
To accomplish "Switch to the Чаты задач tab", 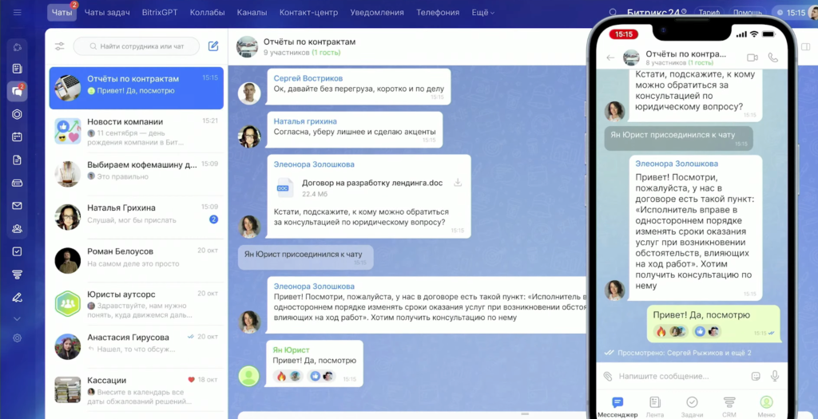I will 107,13.
